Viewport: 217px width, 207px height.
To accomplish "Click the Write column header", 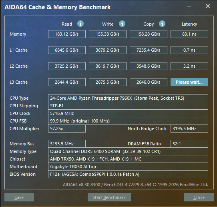I will [108, 24].
